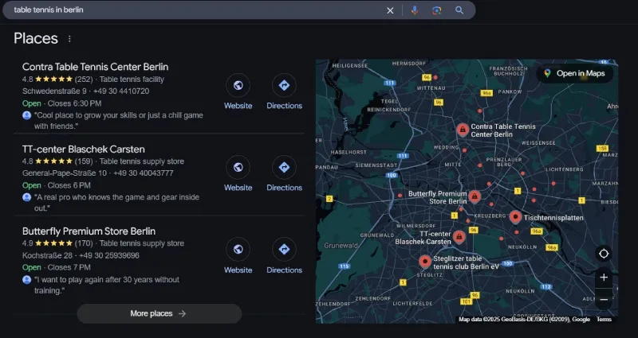Zoom out on the map
Image resolution: width=638 pixels, height=338 pixels.
tap(604, 299)
